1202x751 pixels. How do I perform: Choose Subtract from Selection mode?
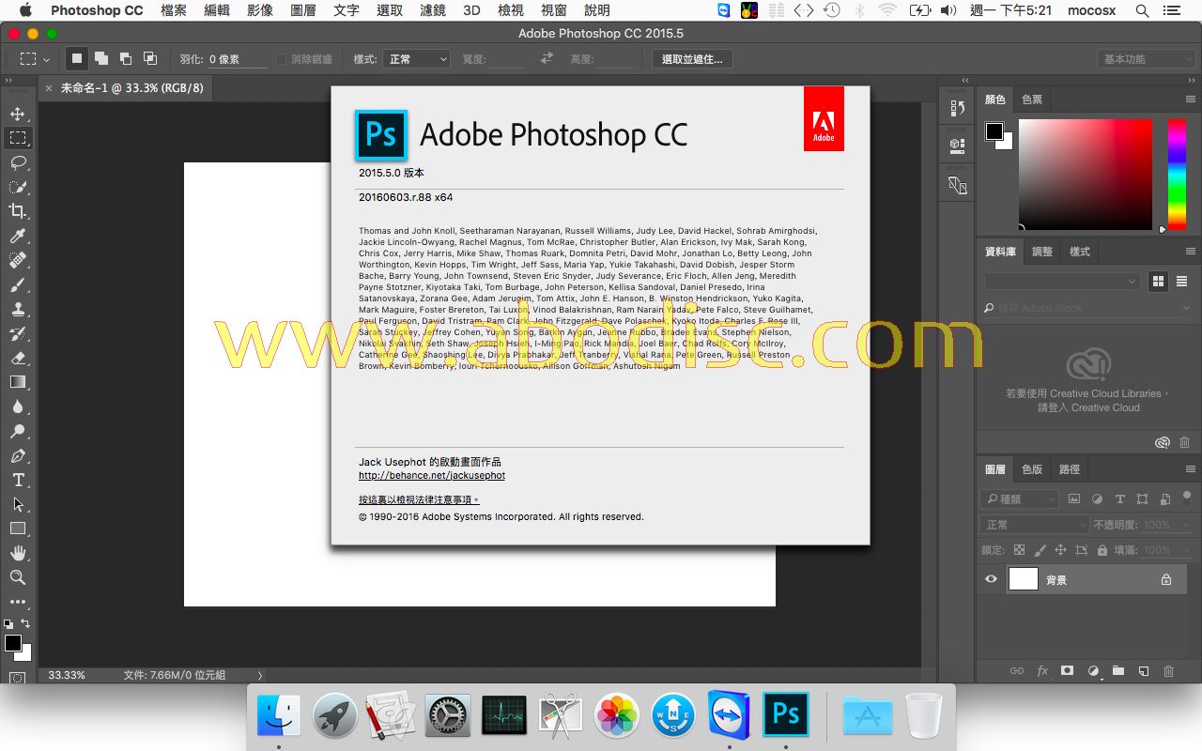pyautogui.click(x=126, y=58)
